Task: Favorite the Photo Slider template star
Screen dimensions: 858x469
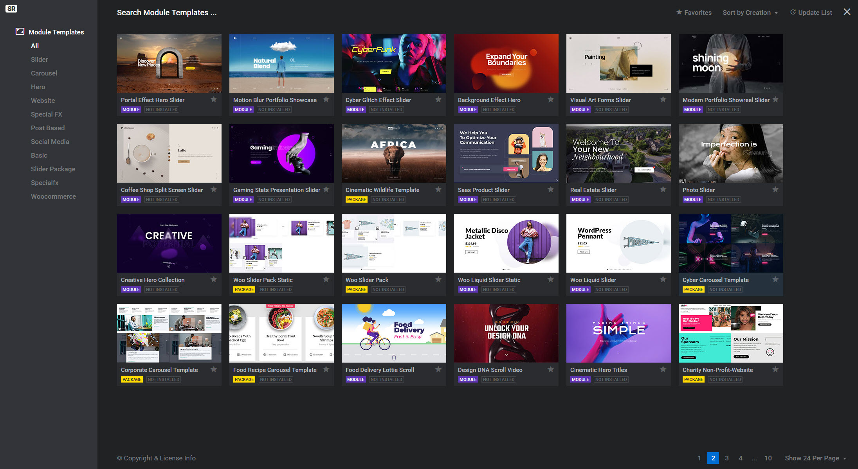Action: click(775, 190)
